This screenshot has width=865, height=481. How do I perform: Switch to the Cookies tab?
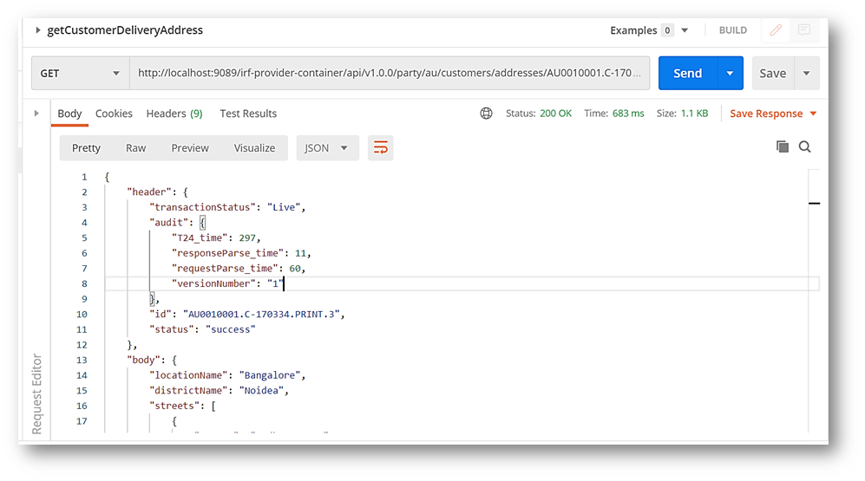click(114, 114)
